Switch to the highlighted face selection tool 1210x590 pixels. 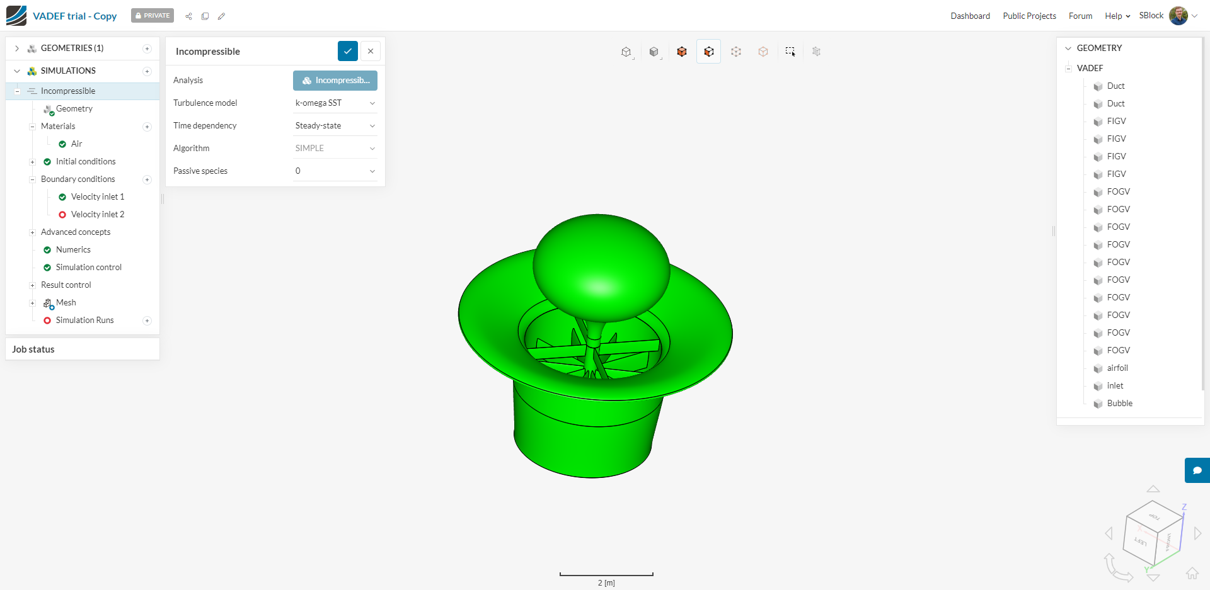point(708,51)
